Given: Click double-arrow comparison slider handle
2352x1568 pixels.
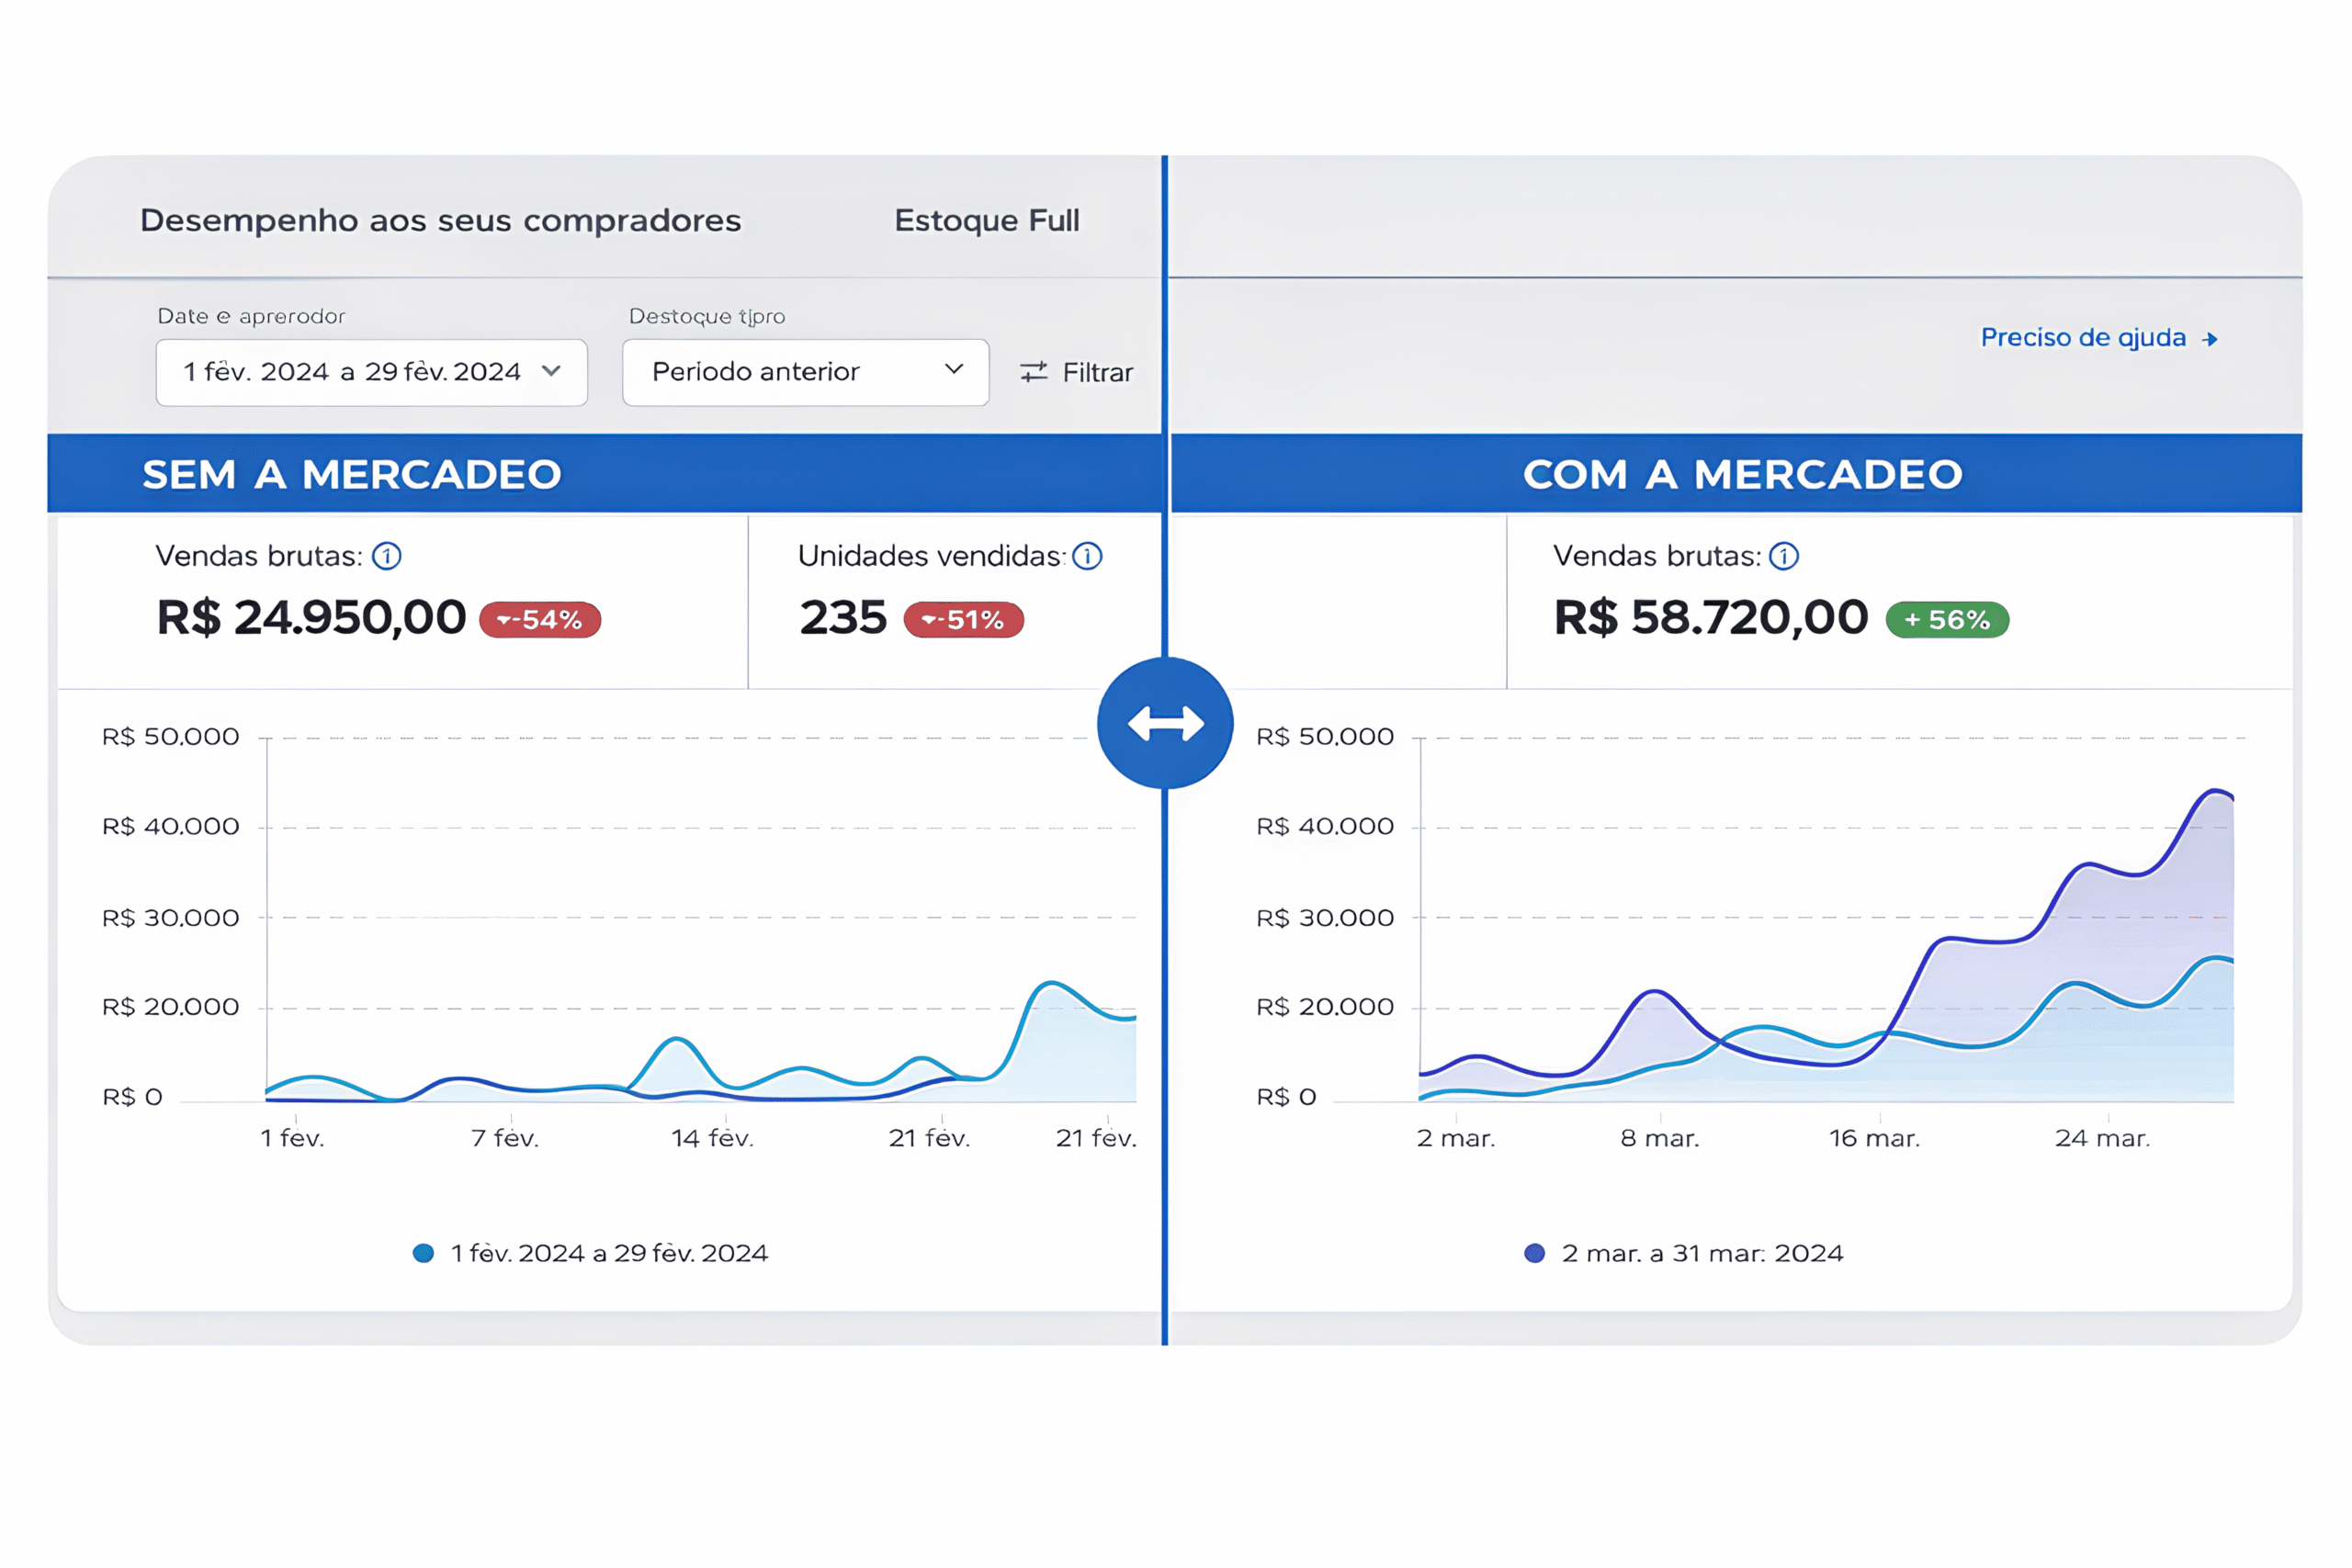Looking at the screenshot, I should (x=1165, y=723).
